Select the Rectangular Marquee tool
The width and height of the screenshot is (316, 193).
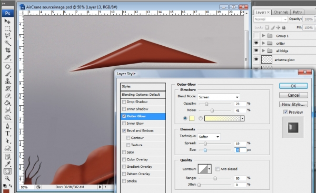8,28
